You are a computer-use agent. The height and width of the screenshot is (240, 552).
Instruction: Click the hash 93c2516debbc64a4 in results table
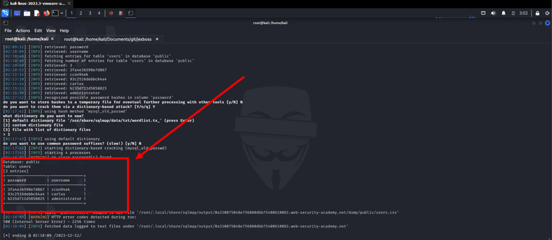tap(26, 194)
